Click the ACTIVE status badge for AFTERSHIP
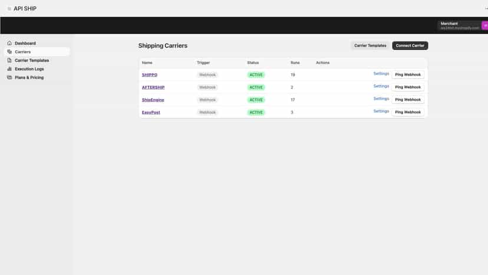The image size is (488, 275). (x=256, y=87)
